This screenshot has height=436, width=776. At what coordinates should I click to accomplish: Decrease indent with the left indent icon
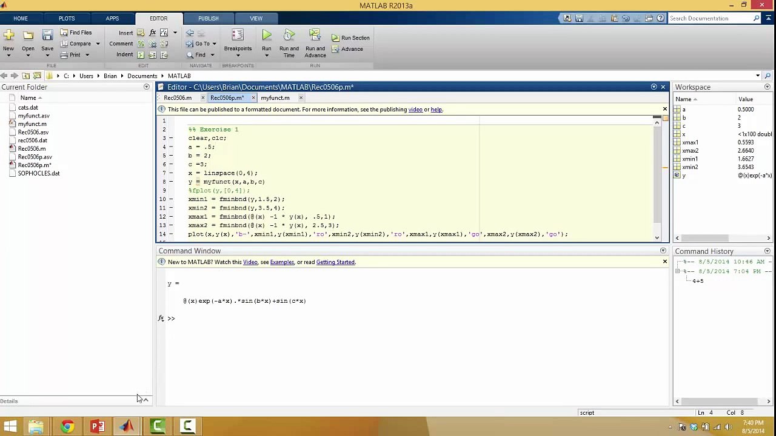click(x=164, y=54)
